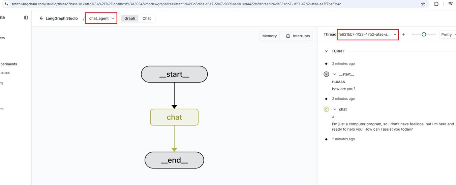Select the chat node in graph
This screenshot has width=456, height=185.
pos(174,117)
